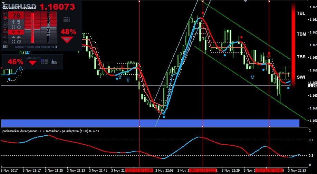Screen dimensions: 317x174
Task: Select the TBM level label
Action: pyautogui.click(x=301, y=34)
